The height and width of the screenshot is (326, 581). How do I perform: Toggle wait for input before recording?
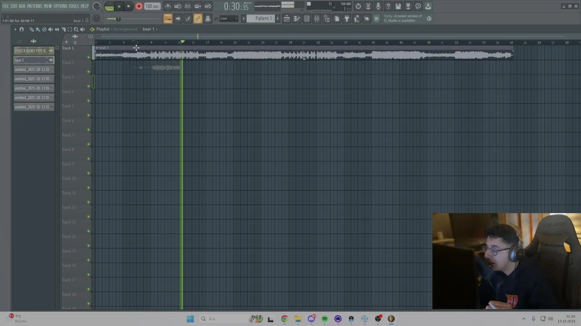pyautogui.click(x=177, y=6)
